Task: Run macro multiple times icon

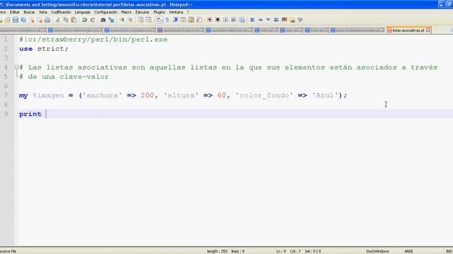Action: (x=234, y=20)
